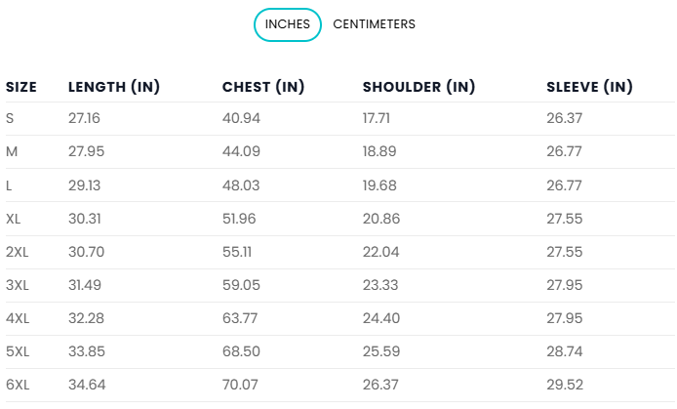Select the XL size row label
The height and width of the screenshot is (409, 677).
point(13,219)
